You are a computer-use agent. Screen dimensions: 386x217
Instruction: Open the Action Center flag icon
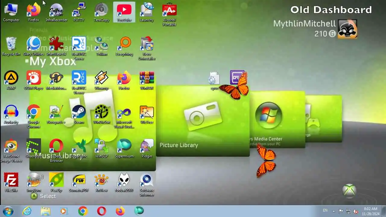coord(341,211)
